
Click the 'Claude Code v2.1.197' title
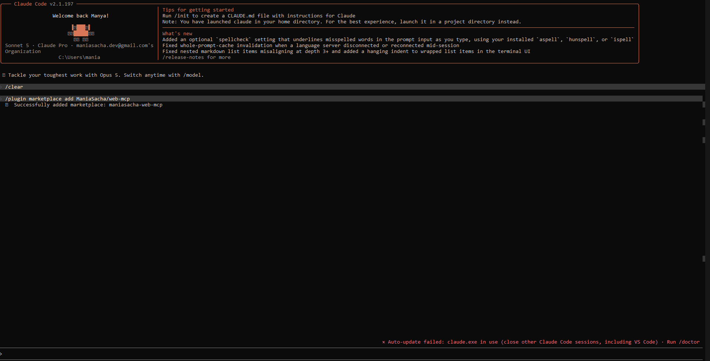tap(44, 4)
